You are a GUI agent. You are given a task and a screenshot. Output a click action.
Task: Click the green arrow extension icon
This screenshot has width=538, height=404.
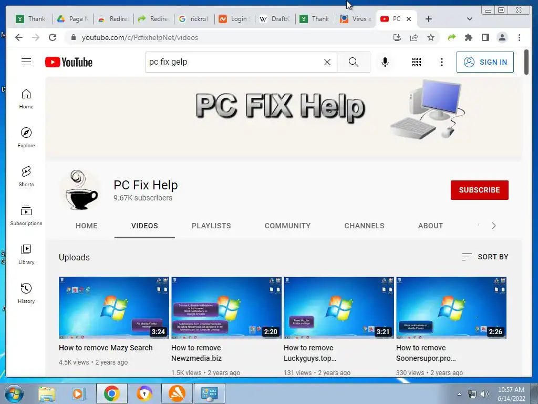pos(451,37)
